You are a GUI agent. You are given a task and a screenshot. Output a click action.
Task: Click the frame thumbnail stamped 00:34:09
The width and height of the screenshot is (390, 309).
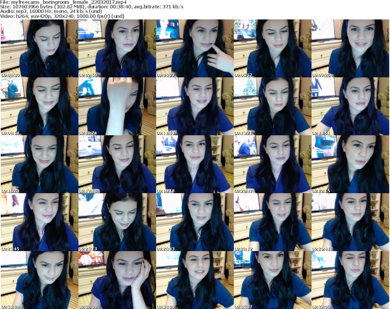click(195, 280)
